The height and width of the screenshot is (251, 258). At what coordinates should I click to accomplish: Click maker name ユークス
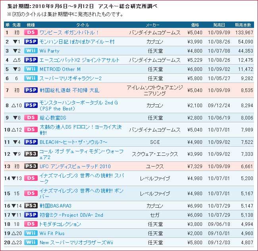(x=155, y=166)
